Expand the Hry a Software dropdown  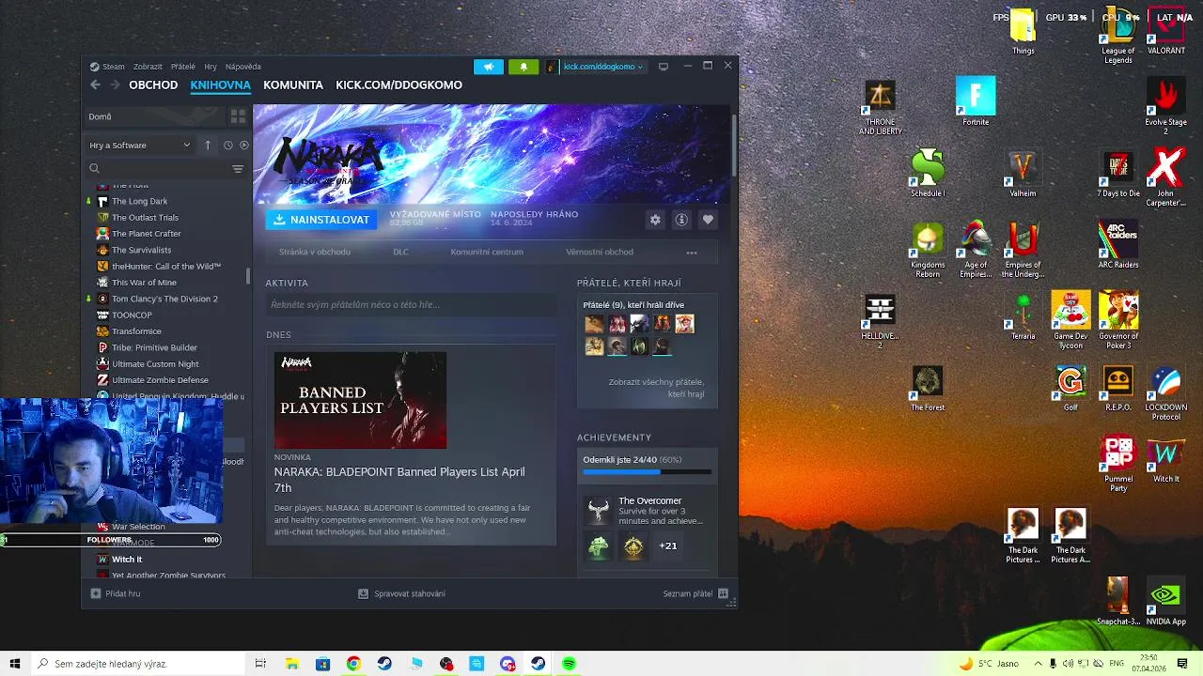pyautogui.click(x=140, y=146)
